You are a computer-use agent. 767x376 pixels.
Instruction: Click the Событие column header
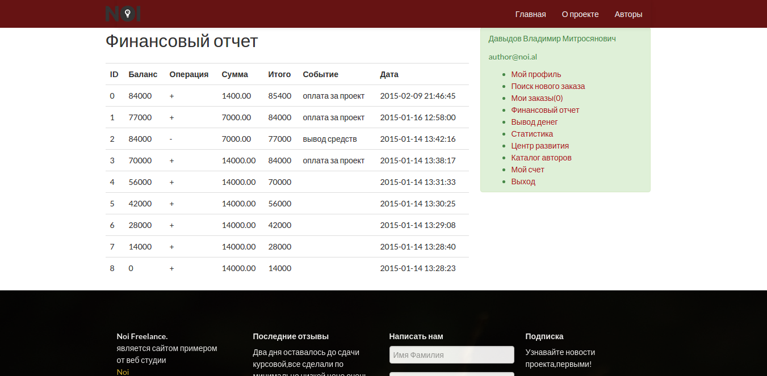[321, 74]
